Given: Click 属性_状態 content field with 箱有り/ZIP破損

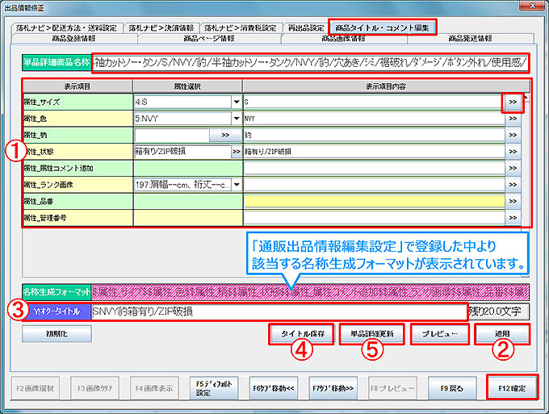Looking at the screenshot, I should coord(374,152).
